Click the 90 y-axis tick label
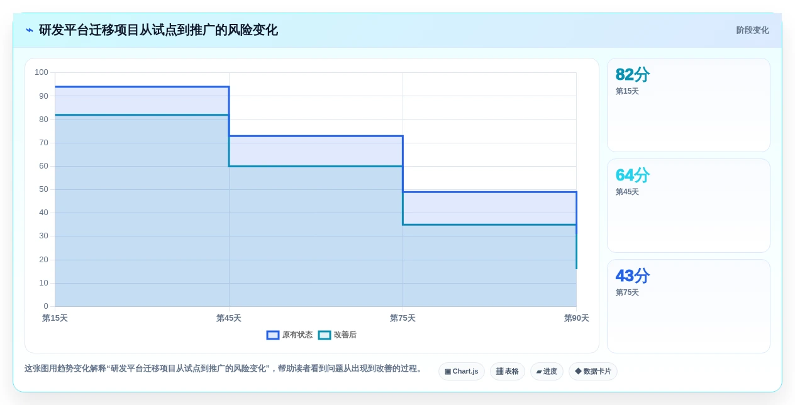The image size is (795, 405). [43, 96]
